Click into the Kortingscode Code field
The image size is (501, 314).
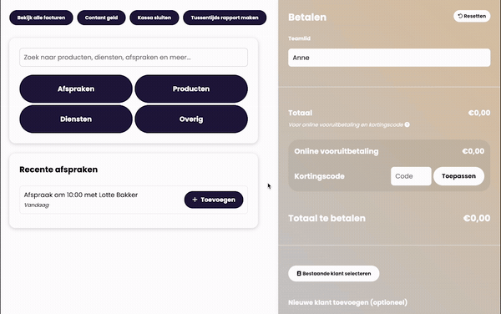411,176
